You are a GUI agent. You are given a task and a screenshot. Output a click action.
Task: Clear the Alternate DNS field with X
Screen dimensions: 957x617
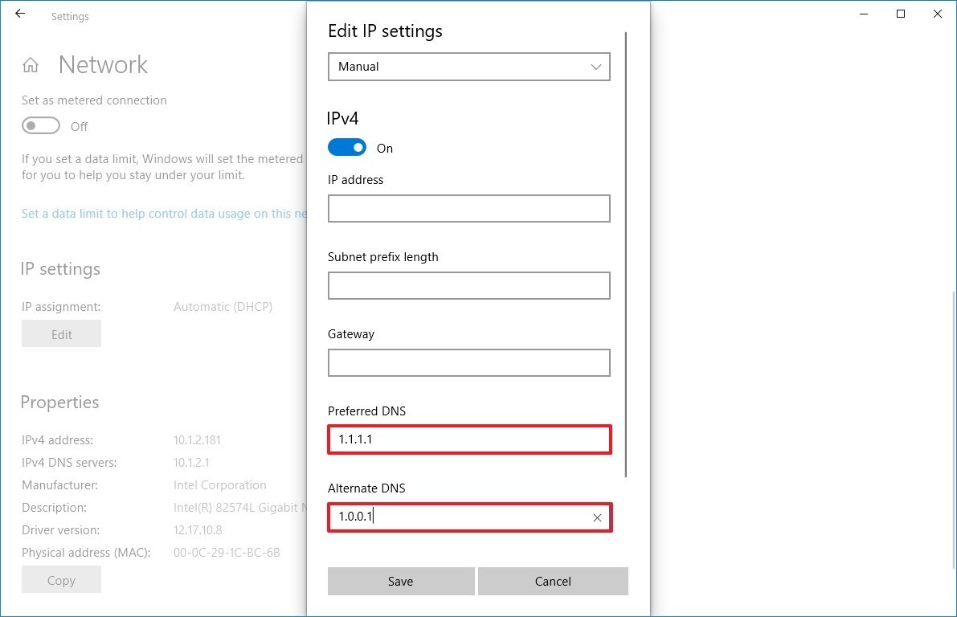pyautogui.click(x=597, y=518)
